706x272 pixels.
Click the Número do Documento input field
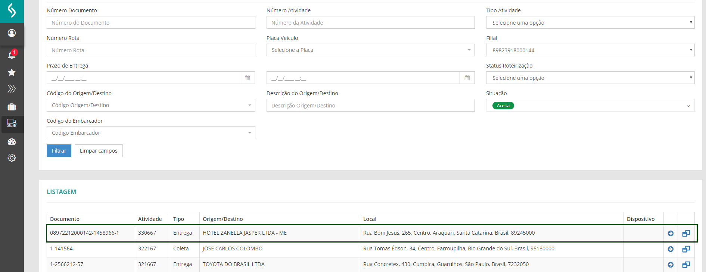point(151,22)
